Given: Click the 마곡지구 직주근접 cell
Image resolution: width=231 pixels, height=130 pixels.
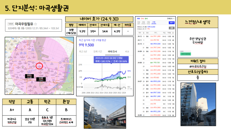Looking at the screenshot, I should pos(12,121).
